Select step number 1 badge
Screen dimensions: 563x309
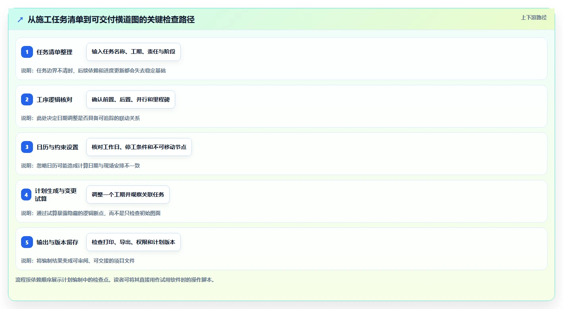point(27,52)
